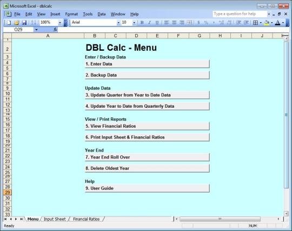
Task: Click '3. Update Quarter from Year to Date Data'
Action: pyautogui.click(x=147, y=95)
